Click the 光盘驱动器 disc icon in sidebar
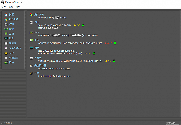Image resolution: width=181 pixels, height=125 pixels. [x=6, y=48]
